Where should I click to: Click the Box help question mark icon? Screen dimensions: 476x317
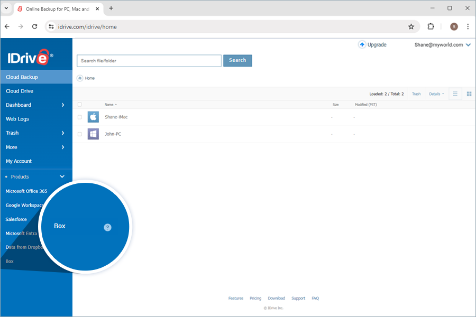107,227
